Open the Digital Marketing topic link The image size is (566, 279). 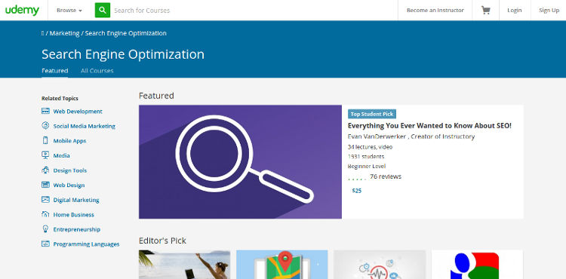pos(76,200)
